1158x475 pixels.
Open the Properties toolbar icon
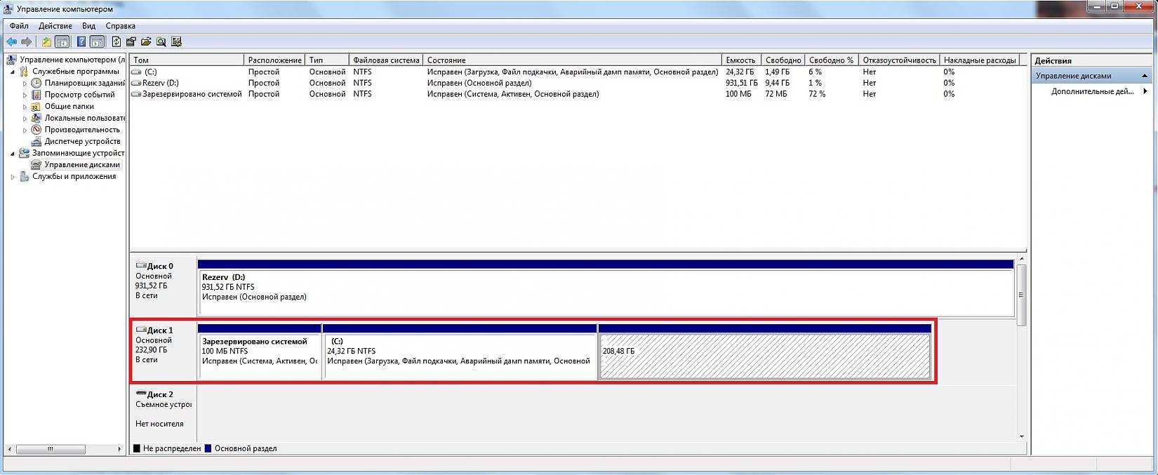(x=131, y=42)
